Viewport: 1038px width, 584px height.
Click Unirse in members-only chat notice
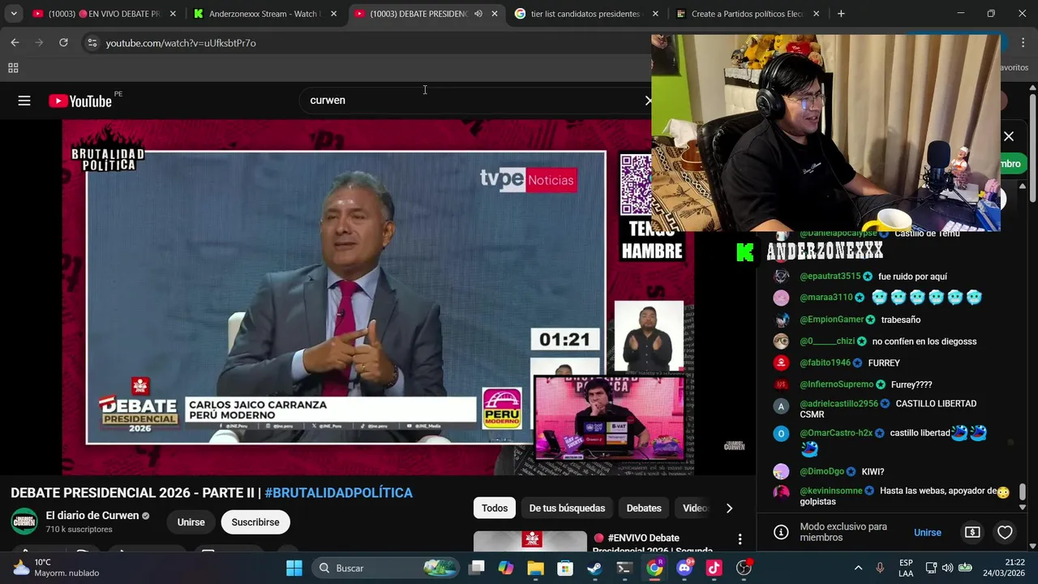(928, 532)
